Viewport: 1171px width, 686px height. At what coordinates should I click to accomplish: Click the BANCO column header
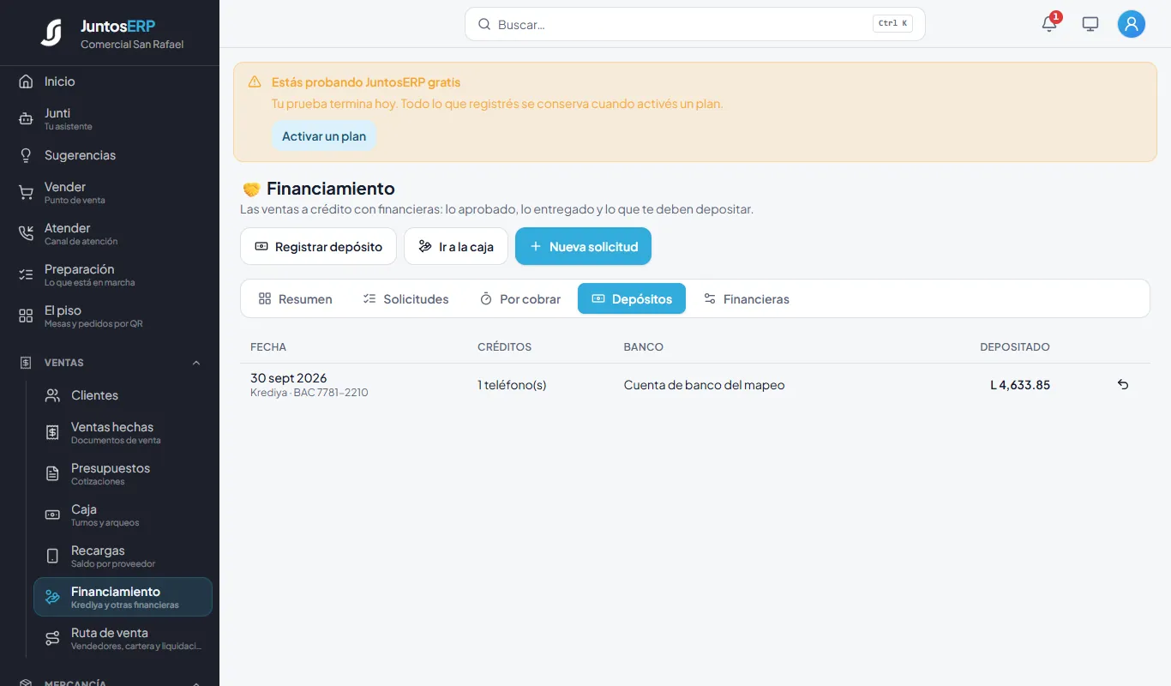[644, 347]
